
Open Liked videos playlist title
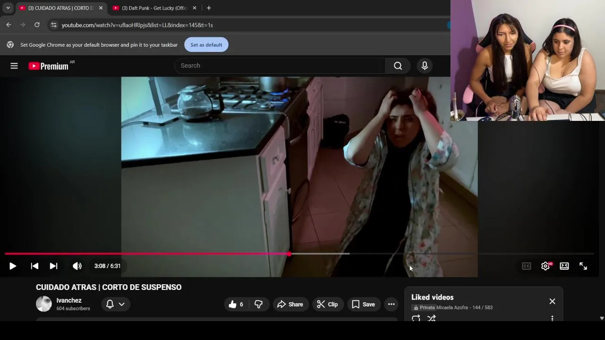pyautogui.click(x=432, y=297)
